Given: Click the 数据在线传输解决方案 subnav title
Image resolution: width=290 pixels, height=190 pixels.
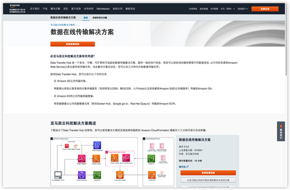Looking at the screenshot, I should click(x=63, y=18).
